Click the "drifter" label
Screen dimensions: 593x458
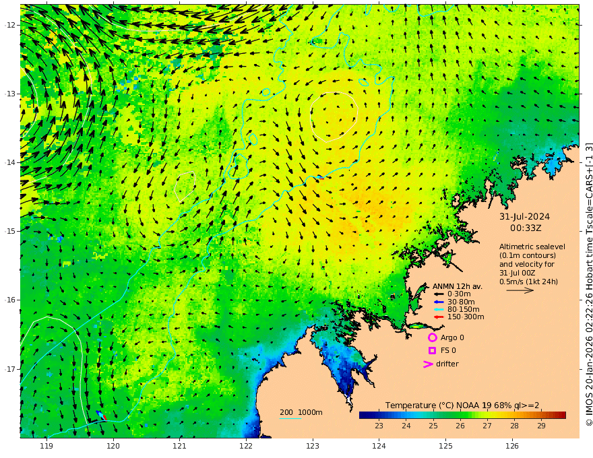[447, 364]
